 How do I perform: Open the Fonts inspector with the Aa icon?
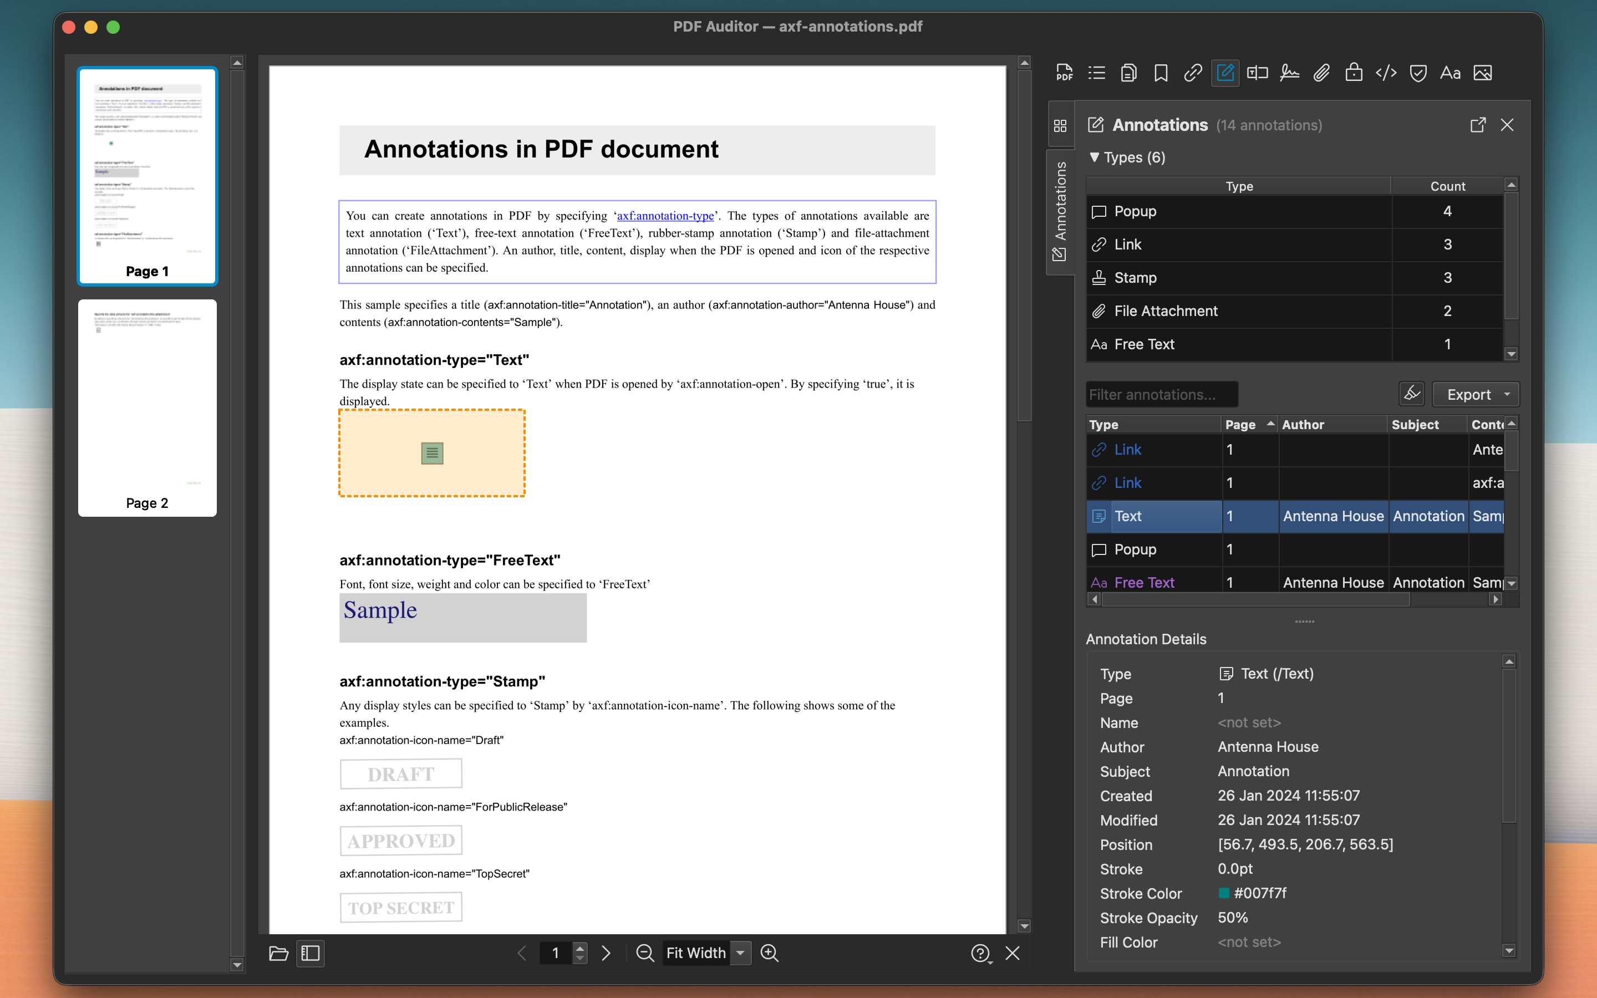(x=1449, y=73)
